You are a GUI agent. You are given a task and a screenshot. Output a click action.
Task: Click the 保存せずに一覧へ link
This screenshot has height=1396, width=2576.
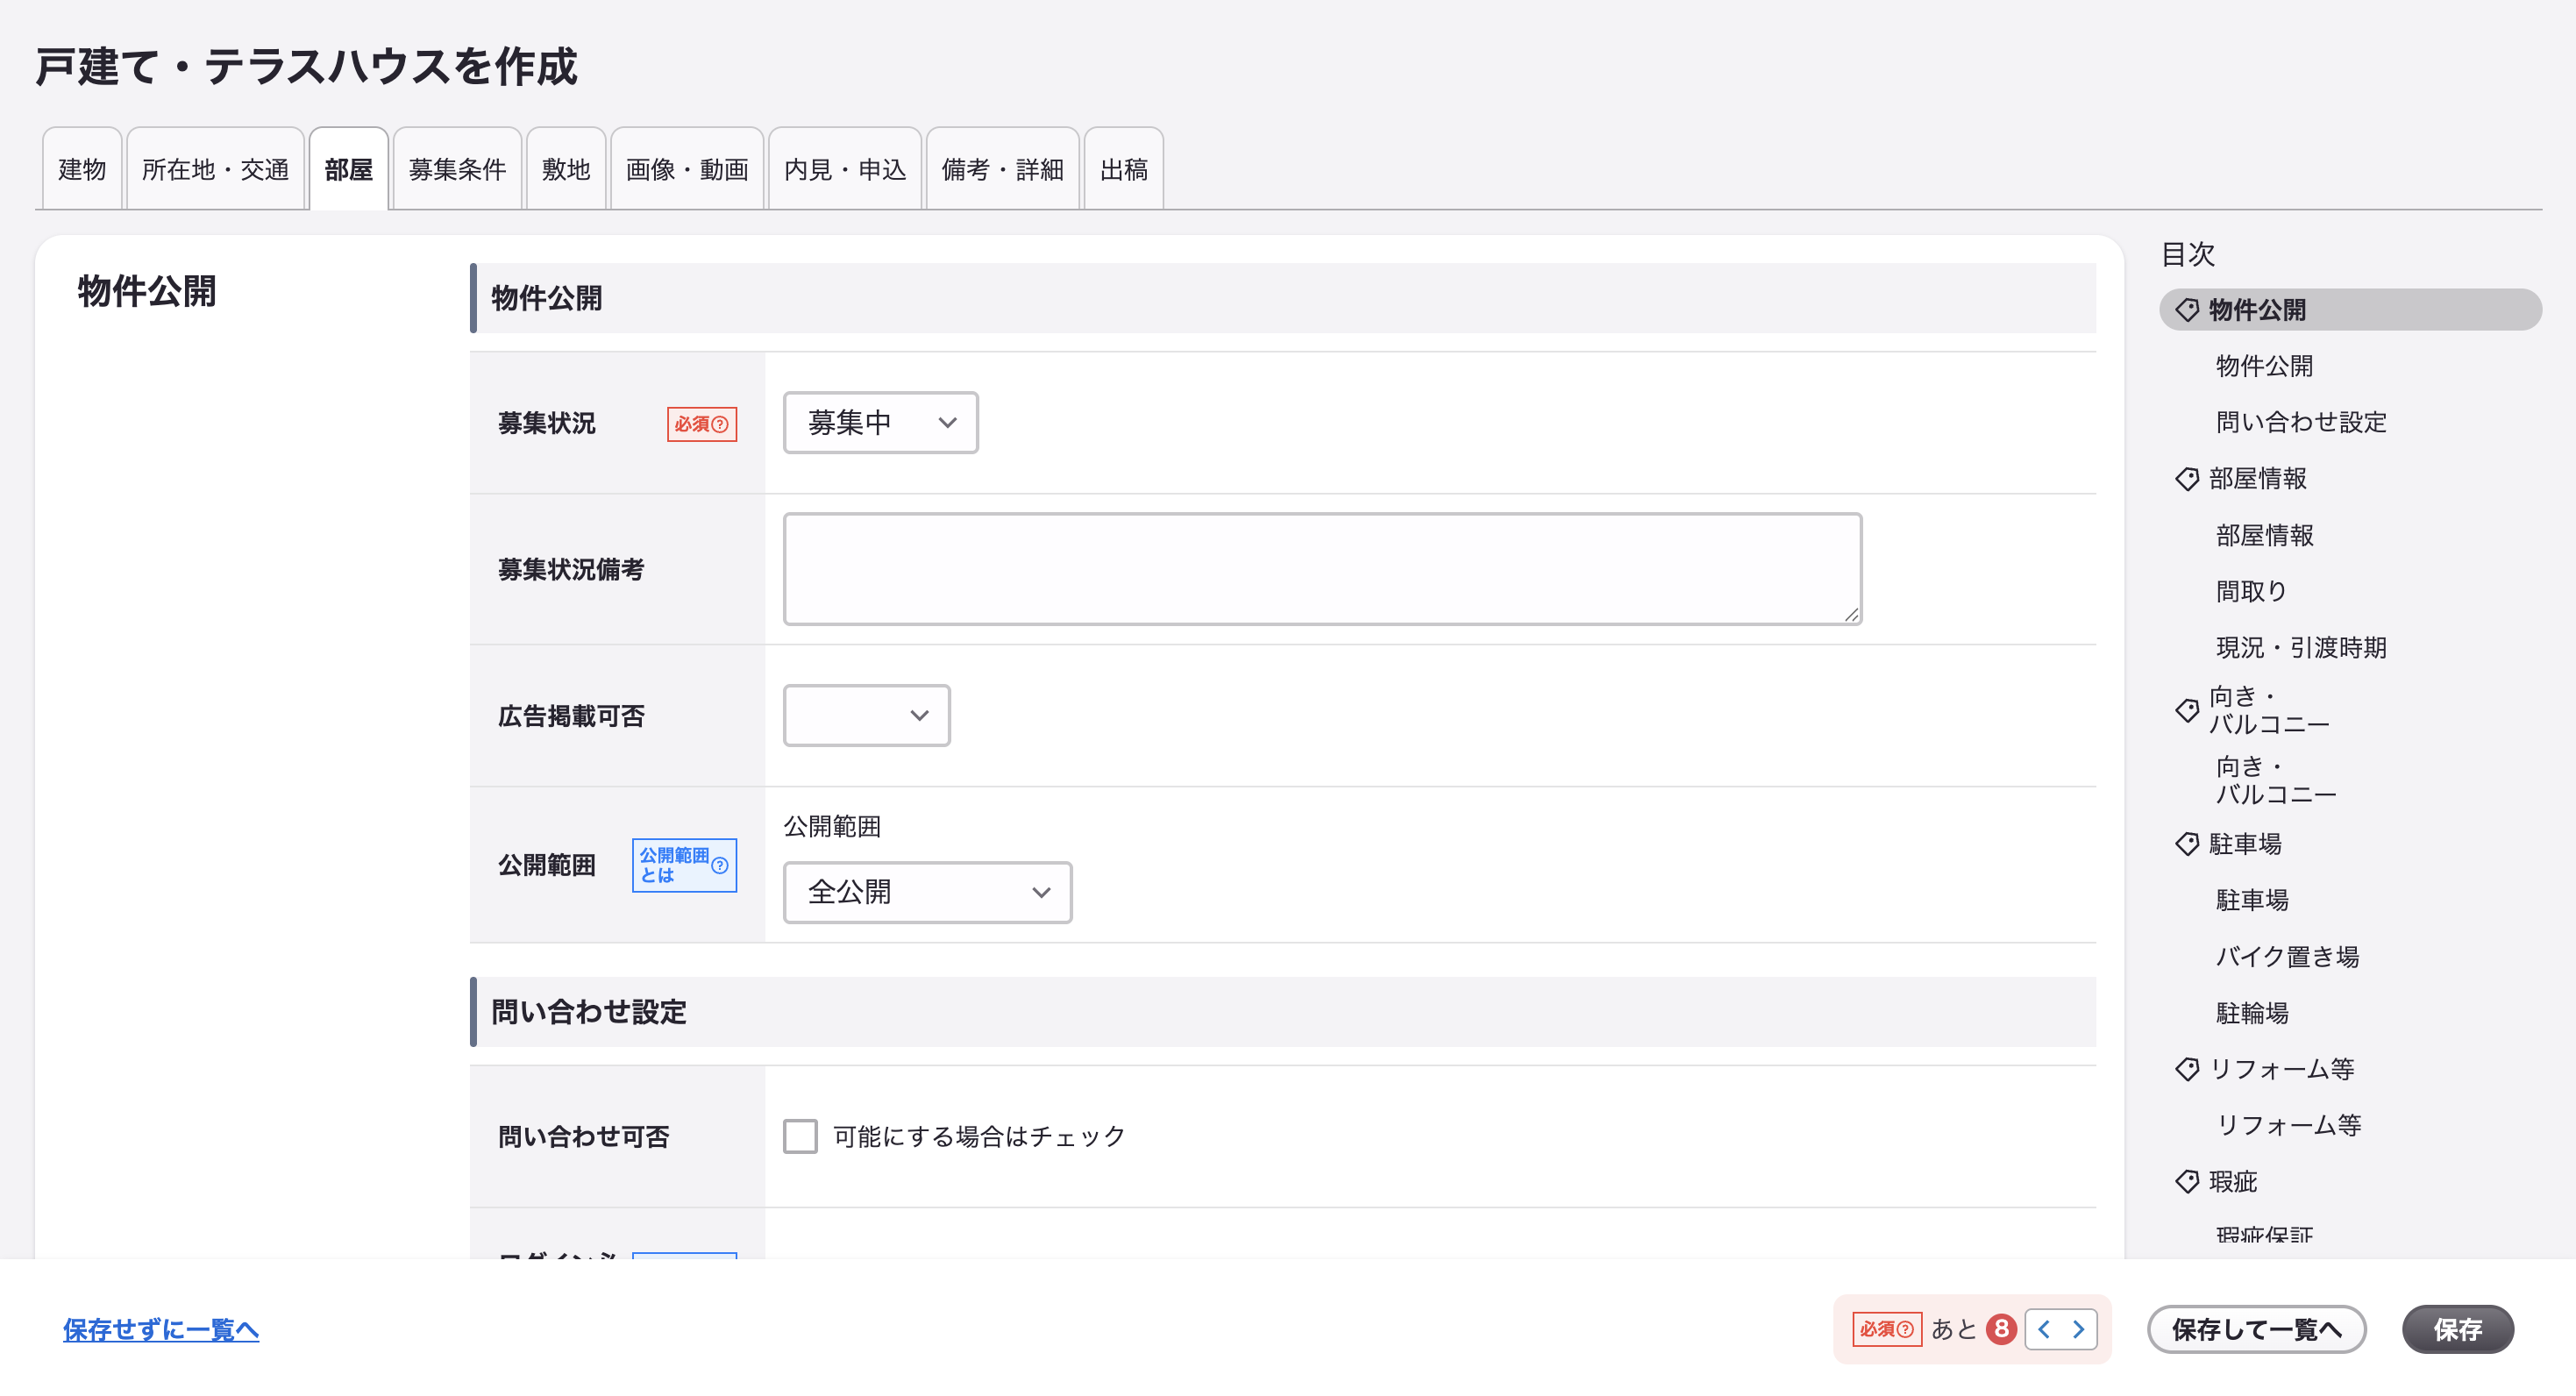click(x=161, y=1329)
